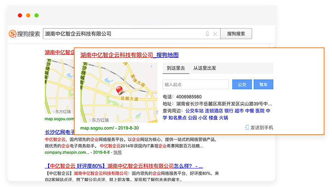Switch to 从这里出发 tab

[205, 68]
